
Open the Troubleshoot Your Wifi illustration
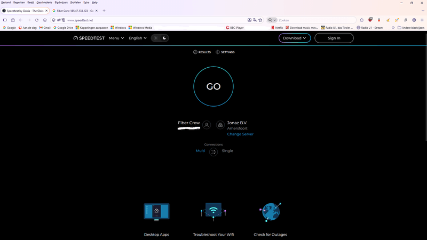[213, 212]
